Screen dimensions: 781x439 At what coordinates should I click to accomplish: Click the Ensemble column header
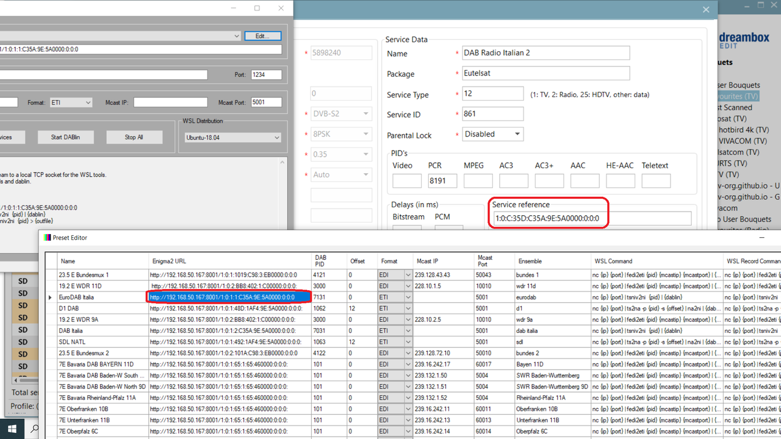click(x=552, y=261)
